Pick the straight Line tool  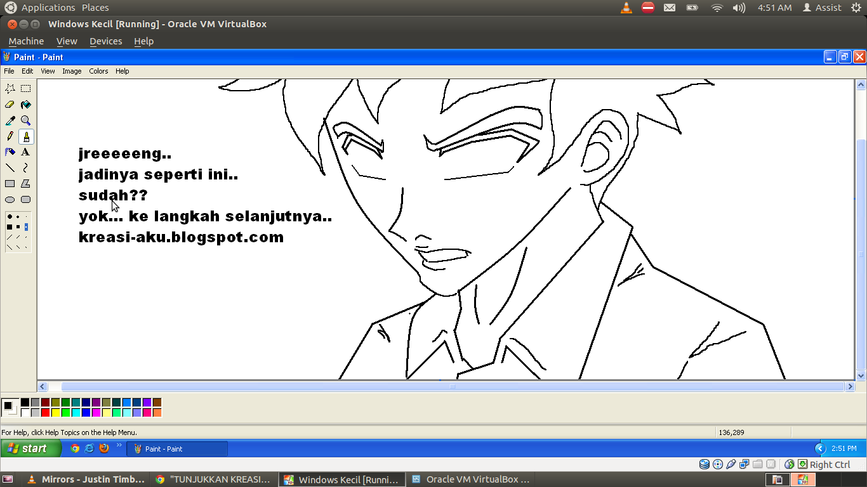tap(10, 168)
